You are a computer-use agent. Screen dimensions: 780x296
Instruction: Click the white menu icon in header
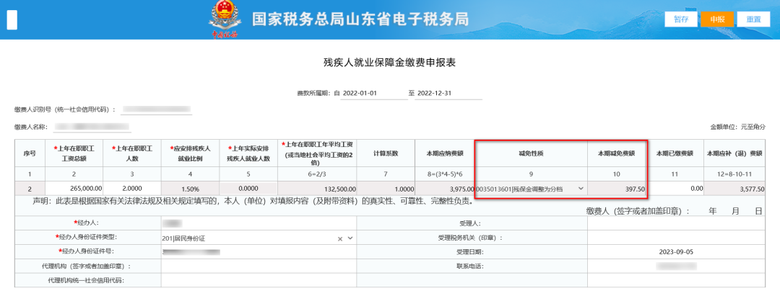pos(12,20)
